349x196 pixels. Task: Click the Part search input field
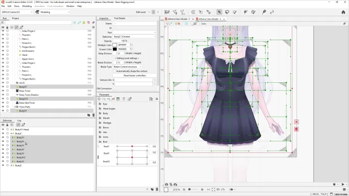[x=38, y=22]
